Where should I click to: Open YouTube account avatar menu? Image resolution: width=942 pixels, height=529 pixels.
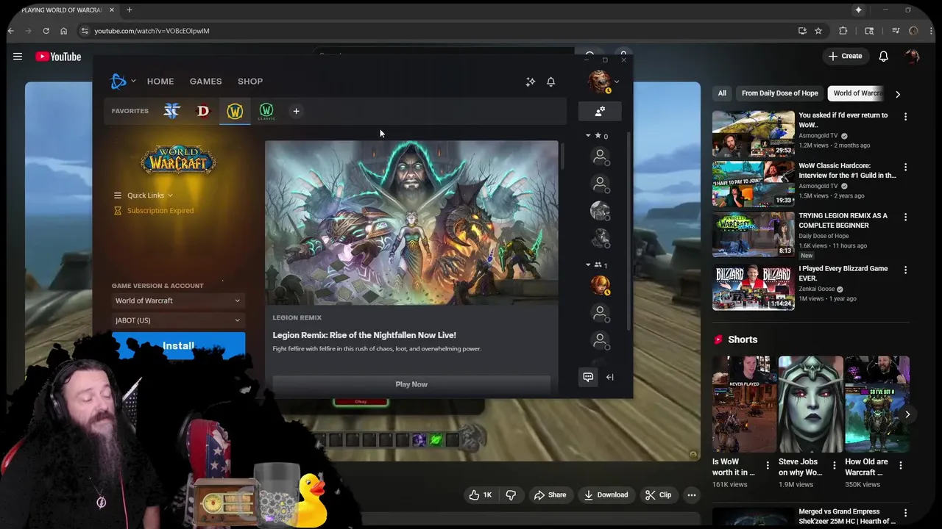(913, 57)
